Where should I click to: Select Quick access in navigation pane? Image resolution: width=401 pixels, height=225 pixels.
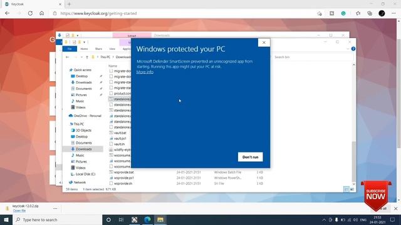(82, 70)
